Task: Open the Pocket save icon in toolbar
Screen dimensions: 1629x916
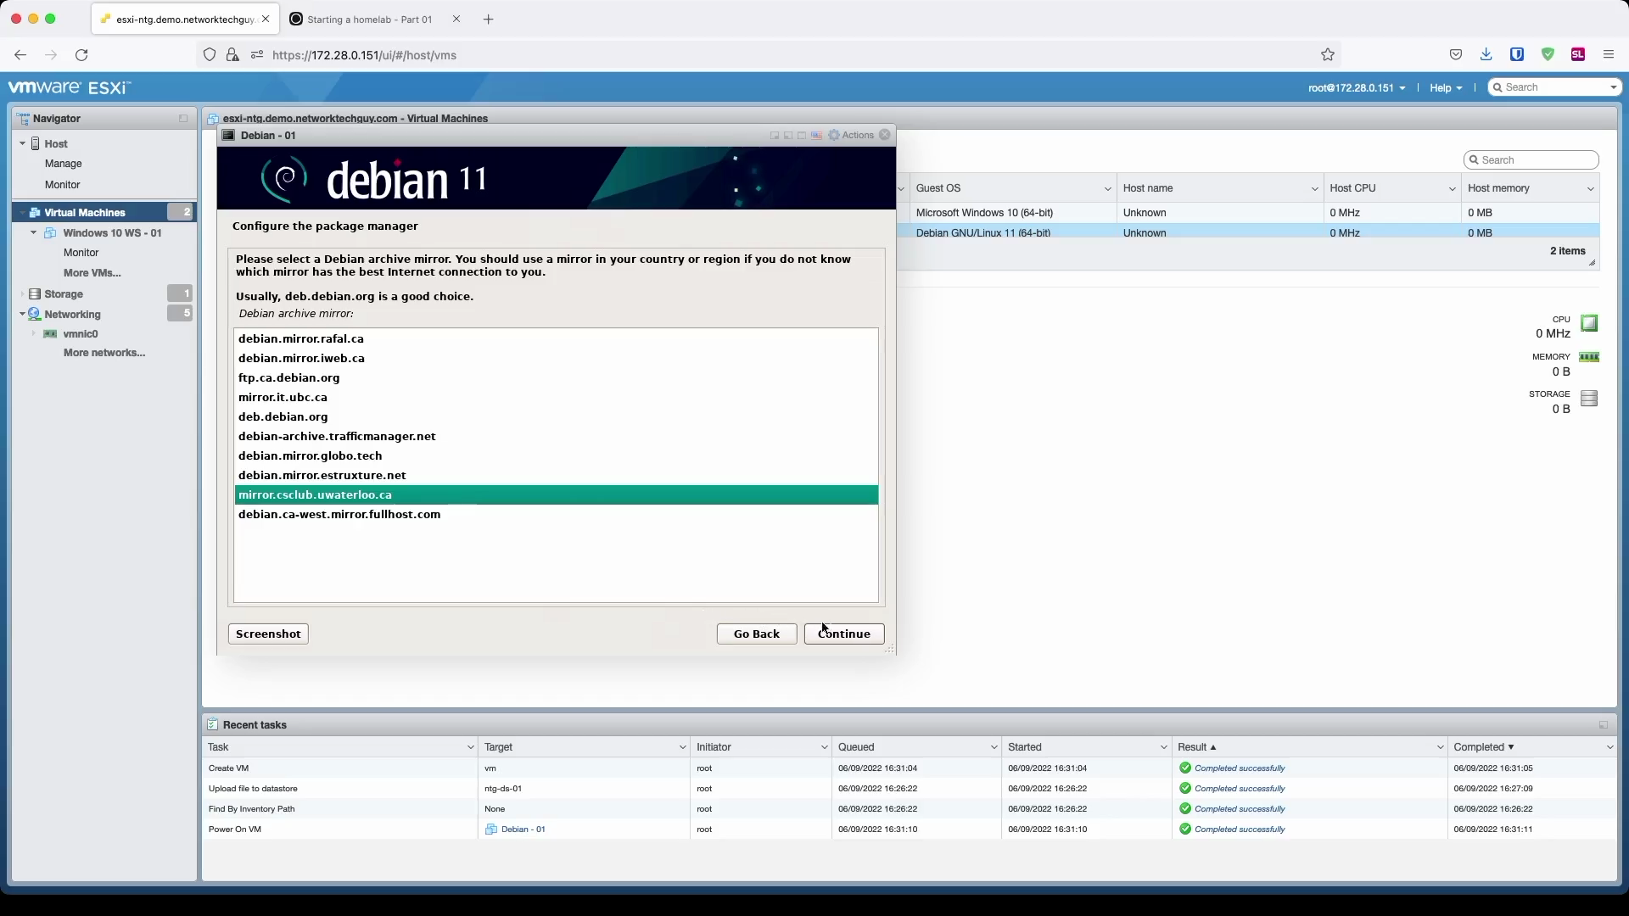Action: tap(1456, 55)
